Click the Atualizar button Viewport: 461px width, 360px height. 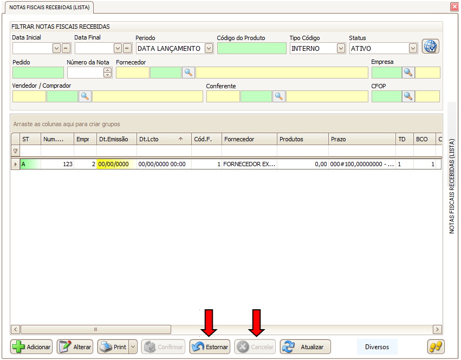pos(305,347)
